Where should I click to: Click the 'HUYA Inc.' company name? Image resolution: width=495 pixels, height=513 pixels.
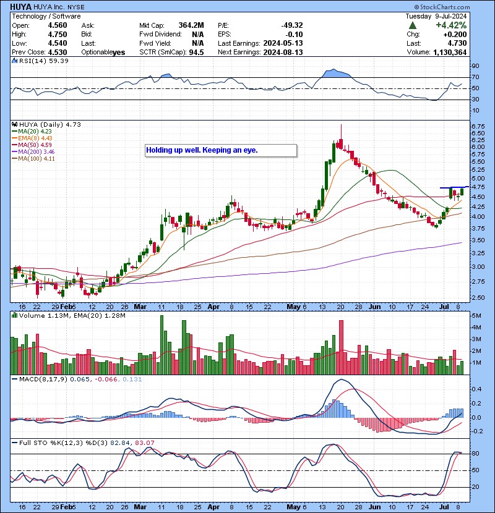coord(49,7)
